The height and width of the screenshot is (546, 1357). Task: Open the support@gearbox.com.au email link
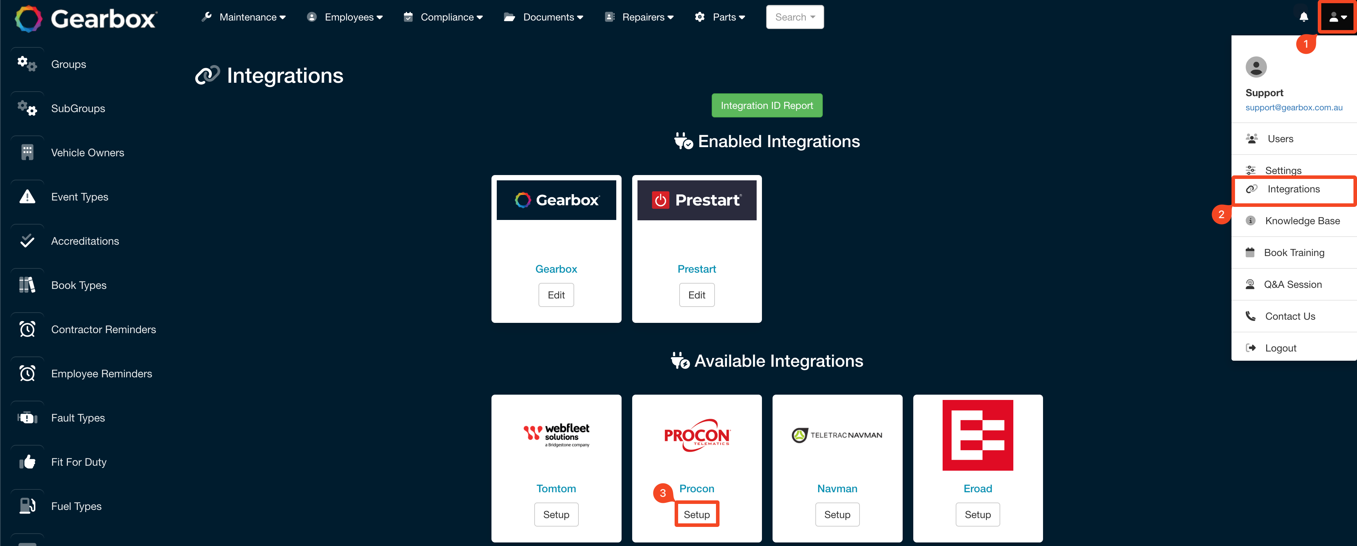pos(1294,108)
